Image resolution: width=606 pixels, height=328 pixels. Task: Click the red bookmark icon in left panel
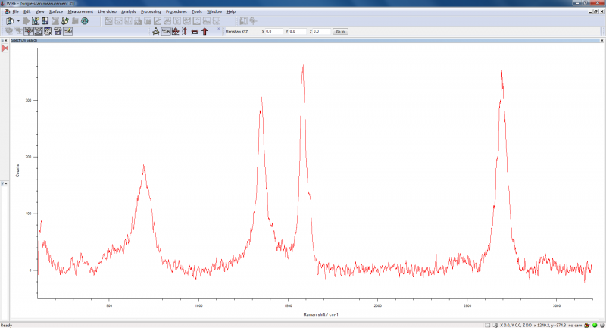click(x=5, y=48)
